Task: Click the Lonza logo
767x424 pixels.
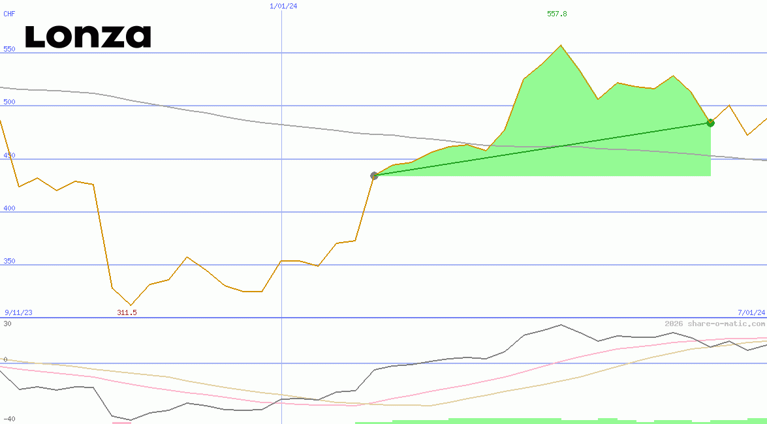Action: [88, 37]
